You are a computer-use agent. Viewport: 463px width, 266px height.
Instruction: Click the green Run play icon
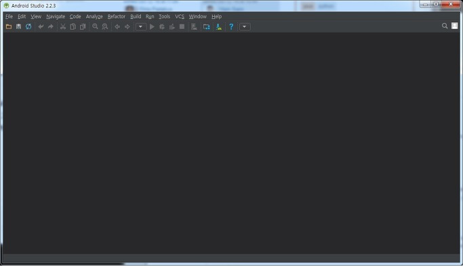pos(152,27)
